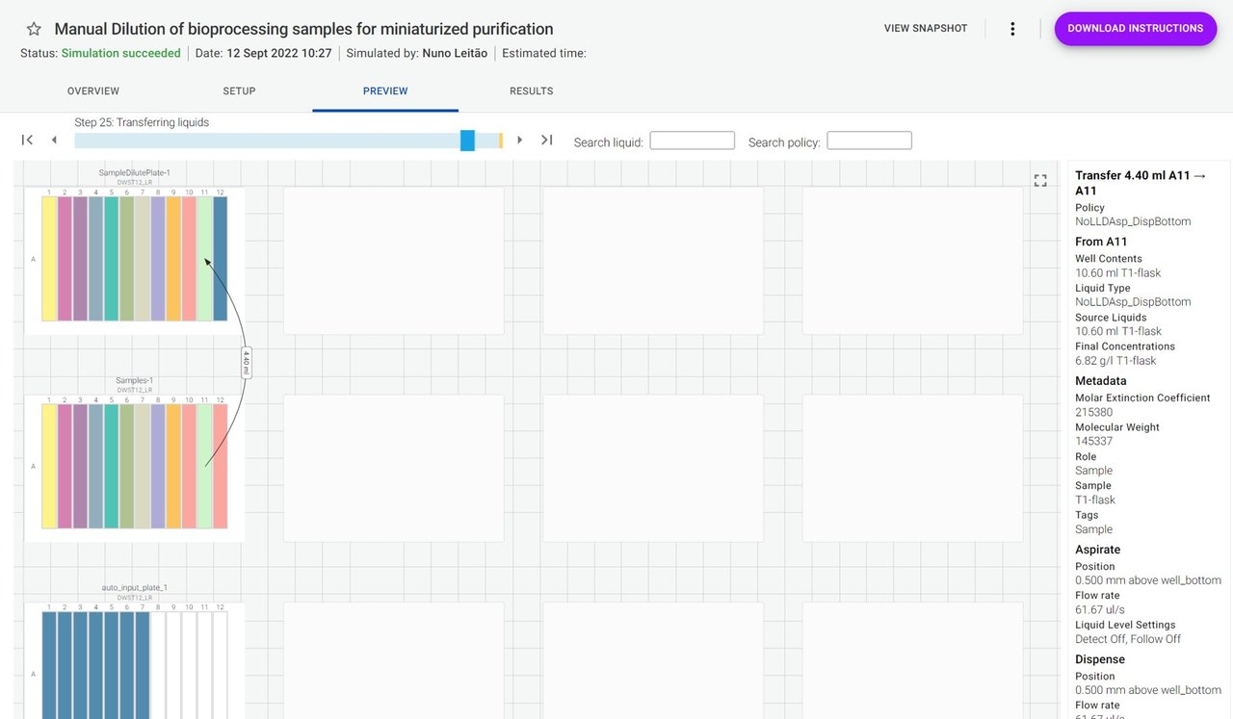
Task: Expand the deck preview to fullscreen
Action: 1040,180
